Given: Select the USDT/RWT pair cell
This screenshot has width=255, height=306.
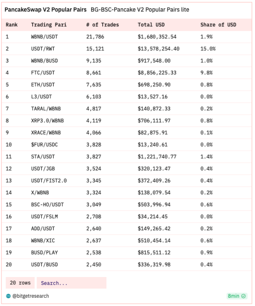Looking at the screenshot, I should [43, 49].
